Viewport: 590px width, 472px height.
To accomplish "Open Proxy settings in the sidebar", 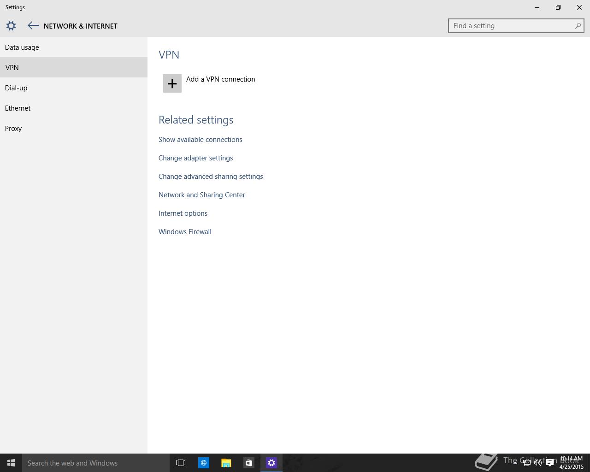I will click(74, 128).
